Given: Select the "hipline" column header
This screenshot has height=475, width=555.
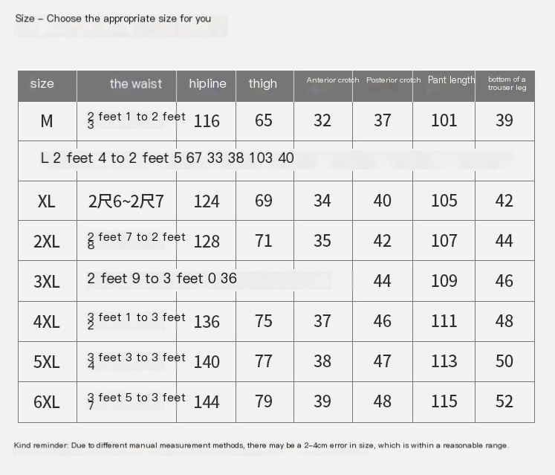Looking at the screenshot, I should (207, 84).
